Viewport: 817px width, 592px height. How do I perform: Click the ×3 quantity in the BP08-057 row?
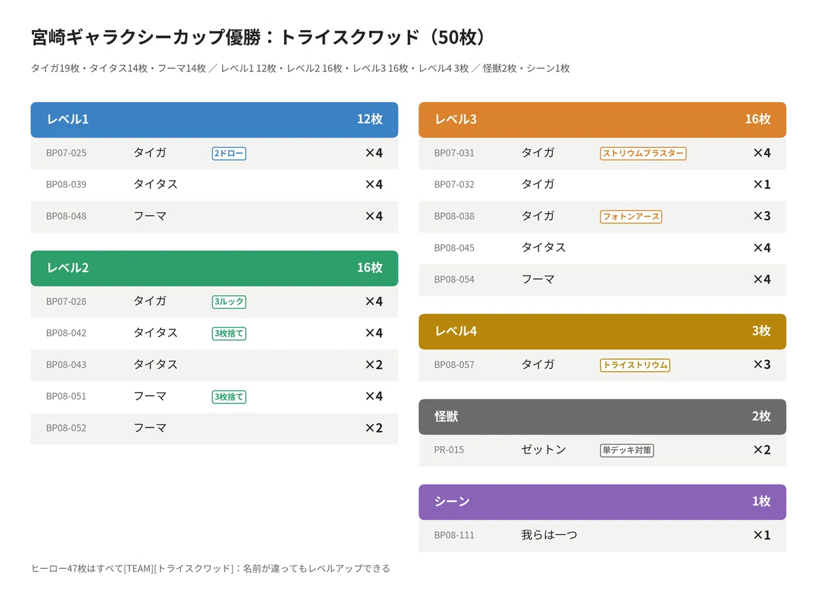click(x=762, y=365)
